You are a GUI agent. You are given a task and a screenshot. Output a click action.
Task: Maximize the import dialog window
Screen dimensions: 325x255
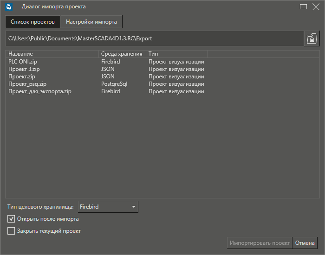(x=303, y=7)
